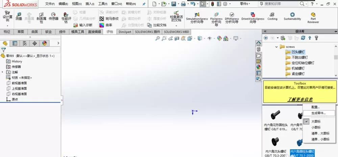Open the 检查激活的文档 dropdown arrow
Screen dimensions: 338x157
coord(176,26)
